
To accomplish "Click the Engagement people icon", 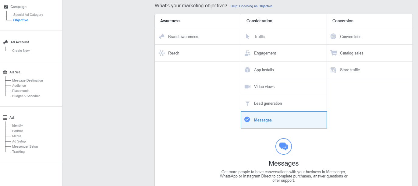I will tap(247, 53).
